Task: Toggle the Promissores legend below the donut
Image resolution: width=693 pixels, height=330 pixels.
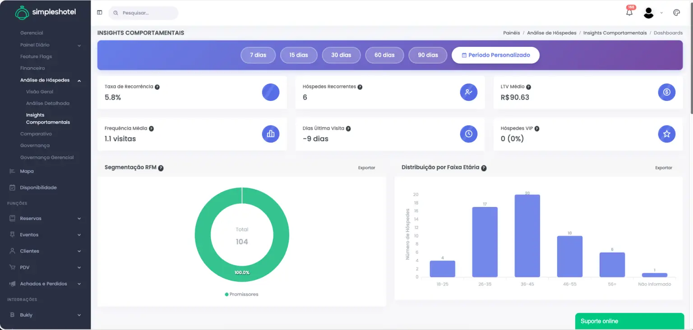Action: (242, 294)
